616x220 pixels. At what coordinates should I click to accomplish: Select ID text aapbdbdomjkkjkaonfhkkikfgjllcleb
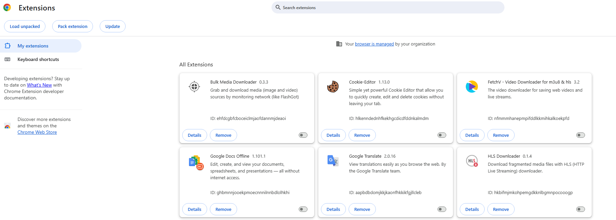tap(388, 192)
